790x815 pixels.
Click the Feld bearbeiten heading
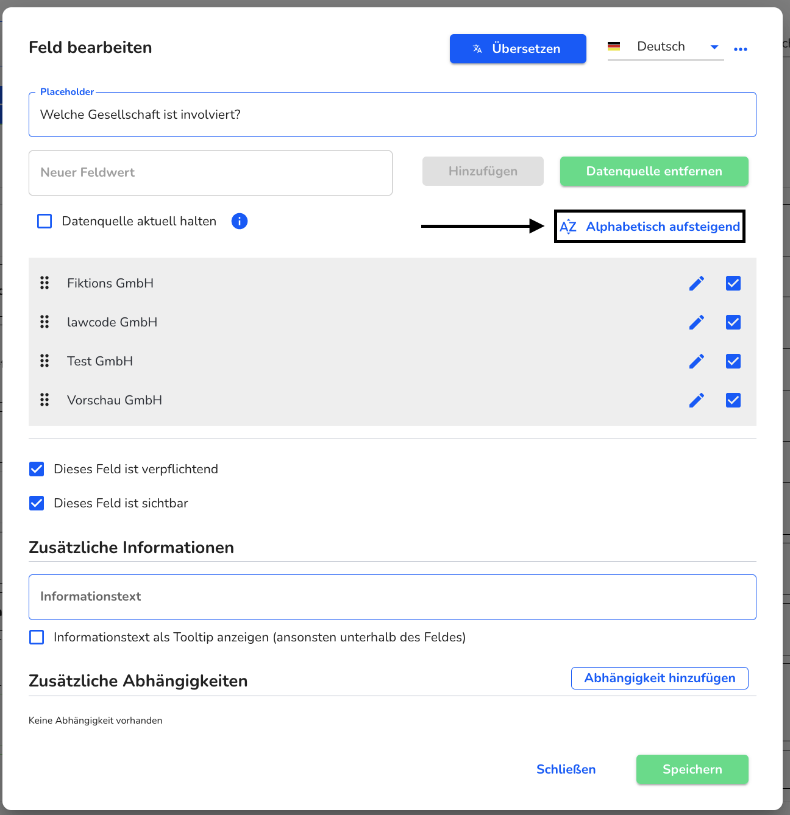(90, 48)
